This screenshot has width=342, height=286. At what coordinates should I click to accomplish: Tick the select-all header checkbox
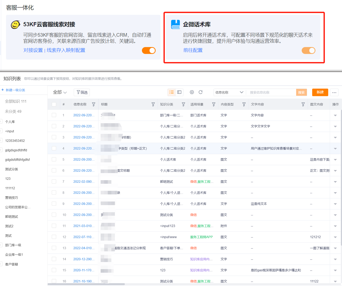54,104
